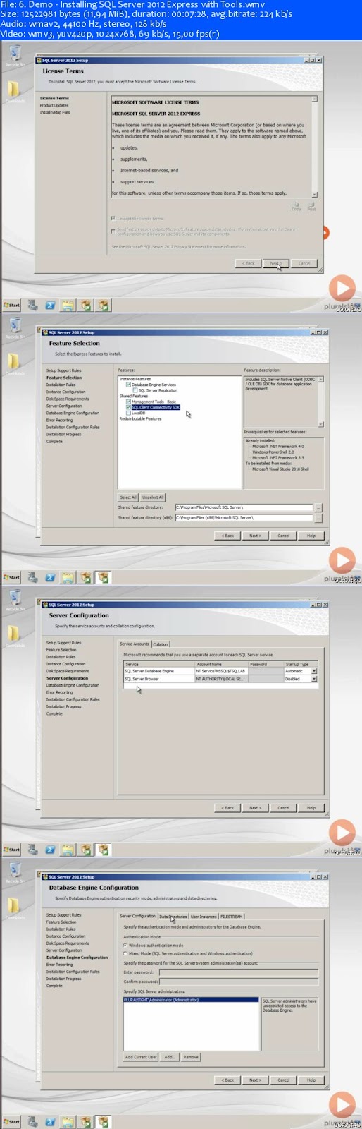
Task: Click the Add Current User button
Action: (141, 1057)
